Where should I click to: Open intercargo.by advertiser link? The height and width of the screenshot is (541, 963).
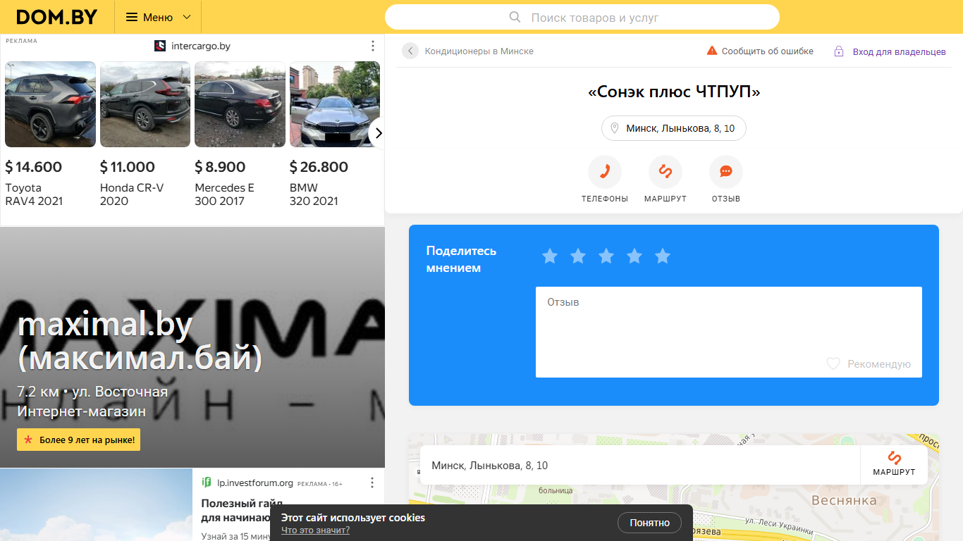201,46
